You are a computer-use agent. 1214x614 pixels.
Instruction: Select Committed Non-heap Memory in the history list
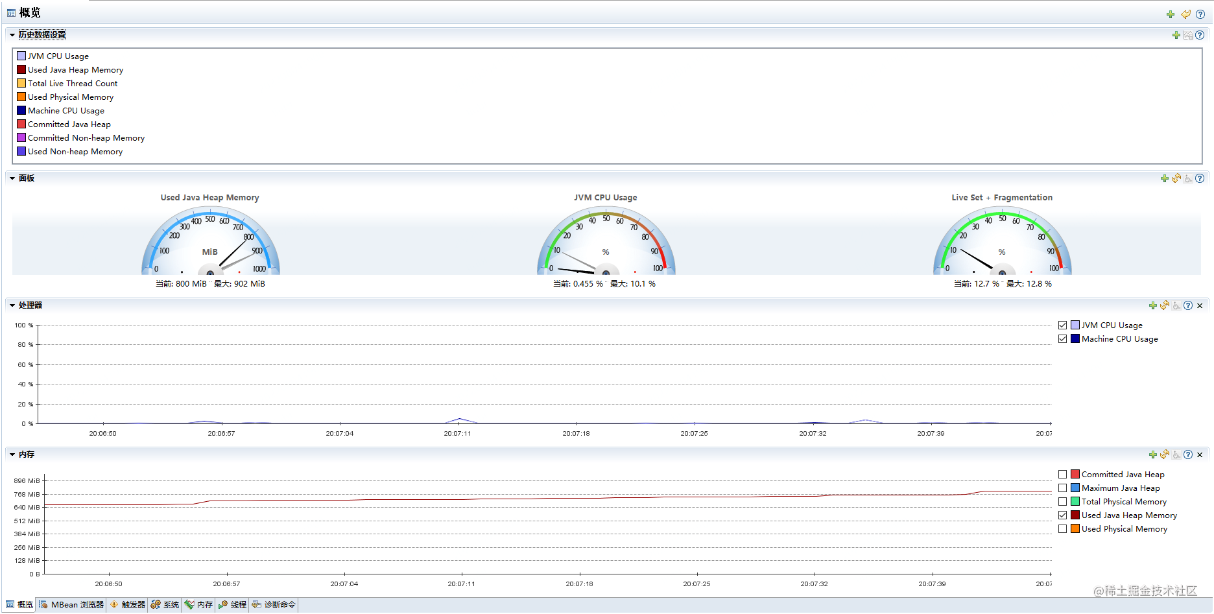pos(86,138)
